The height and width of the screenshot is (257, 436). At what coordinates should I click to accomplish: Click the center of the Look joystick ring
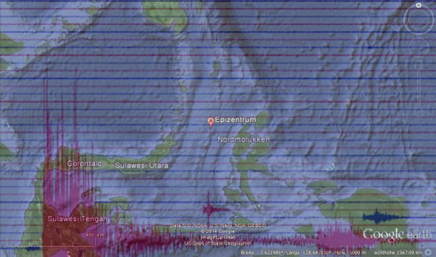tap(418, 20)
